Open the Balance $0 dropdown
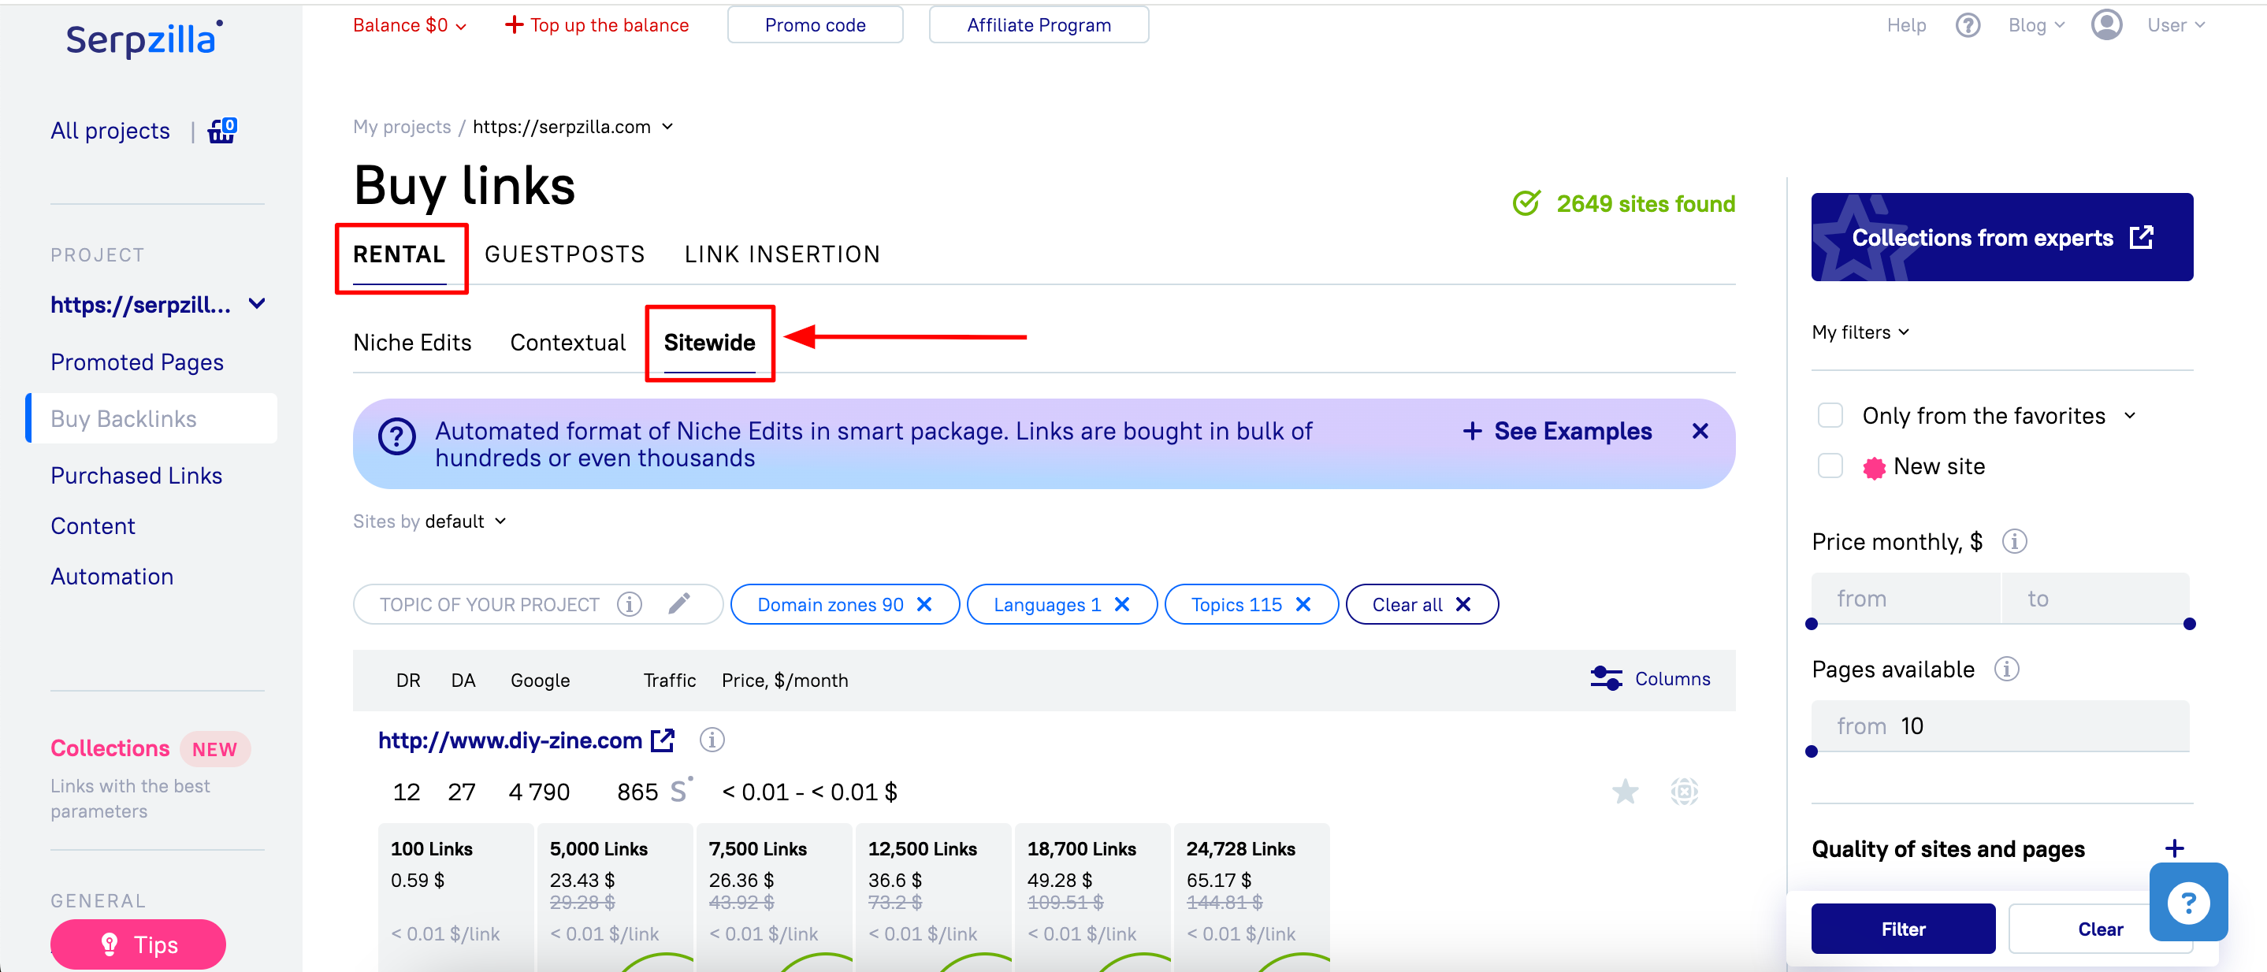Image resolution: width=2267 pixels, height=972 pixels. (x=409, y=25)
